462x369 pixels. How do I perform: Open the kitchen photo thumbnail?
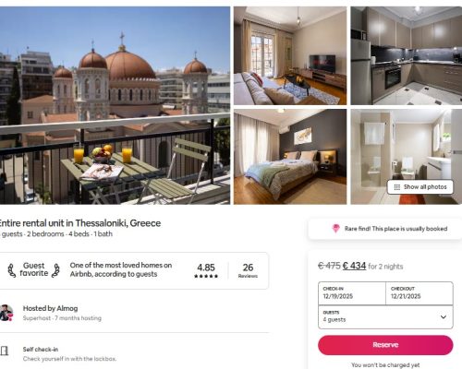coord(407,55)
